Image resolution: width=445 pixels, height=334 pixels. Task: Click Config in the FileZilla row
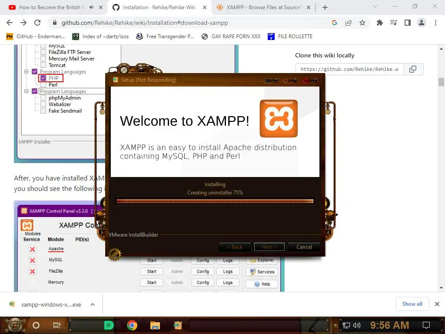click(203, 271)
